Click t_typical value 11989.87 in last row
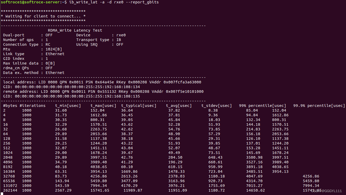This screenshot has width=346, height=195. coord(133,190)
